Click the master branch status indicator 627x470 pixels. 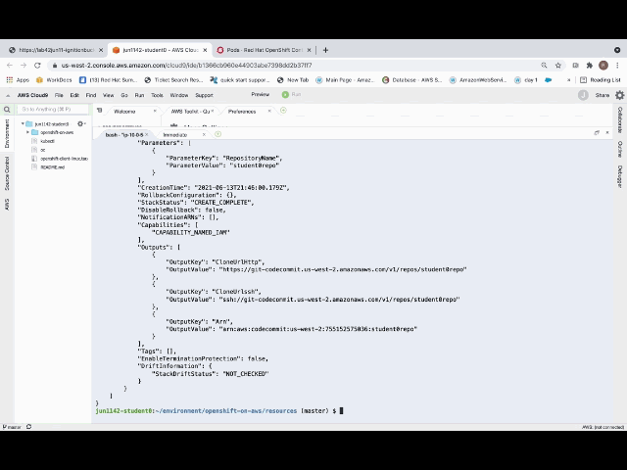(x=12, y=427)
